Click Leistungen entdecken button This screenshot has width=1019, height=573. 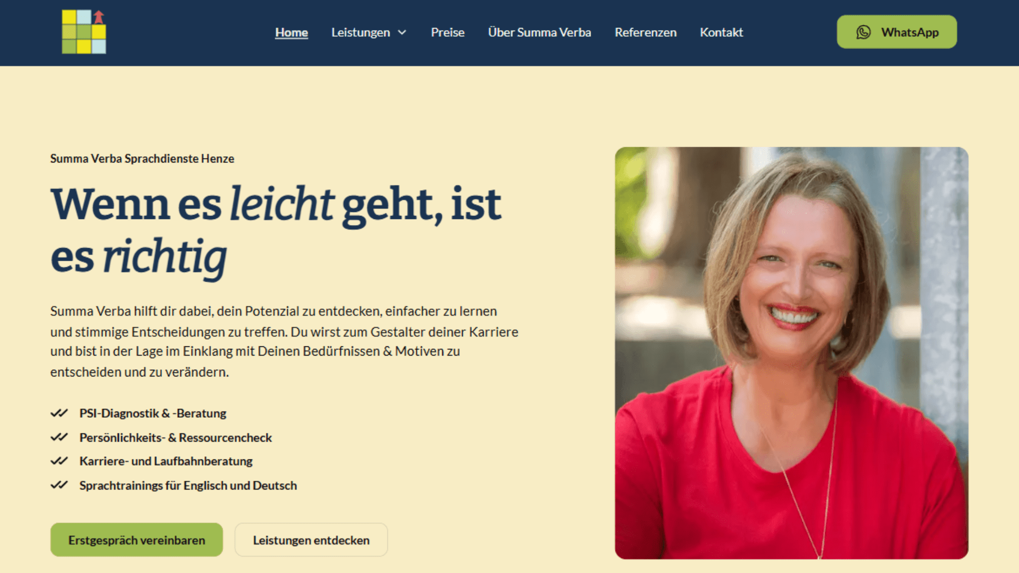pos(311,539)
